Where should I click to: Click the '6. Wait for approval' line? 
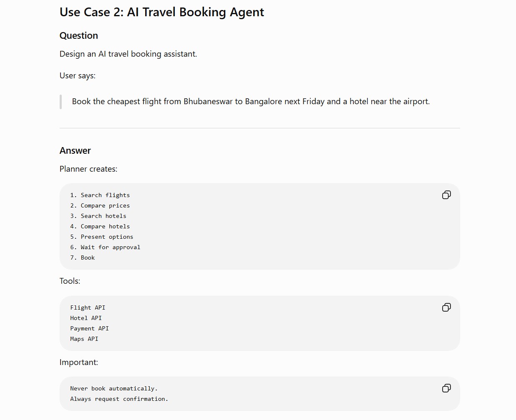105,247
